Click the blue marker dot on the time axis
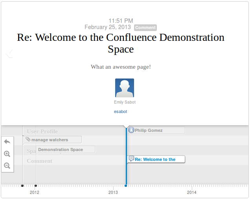 (x=126, y=186)
